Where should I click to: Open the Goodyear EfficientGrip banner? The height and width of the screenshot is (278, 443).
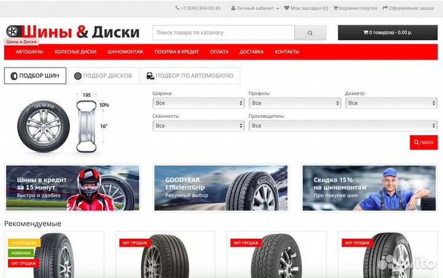pyautogui.click(x=221, y=188)
